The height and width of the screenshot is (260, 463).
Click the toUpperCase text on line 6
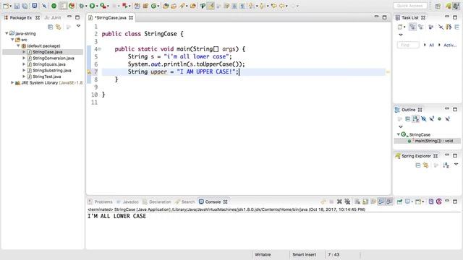[214, 64]
